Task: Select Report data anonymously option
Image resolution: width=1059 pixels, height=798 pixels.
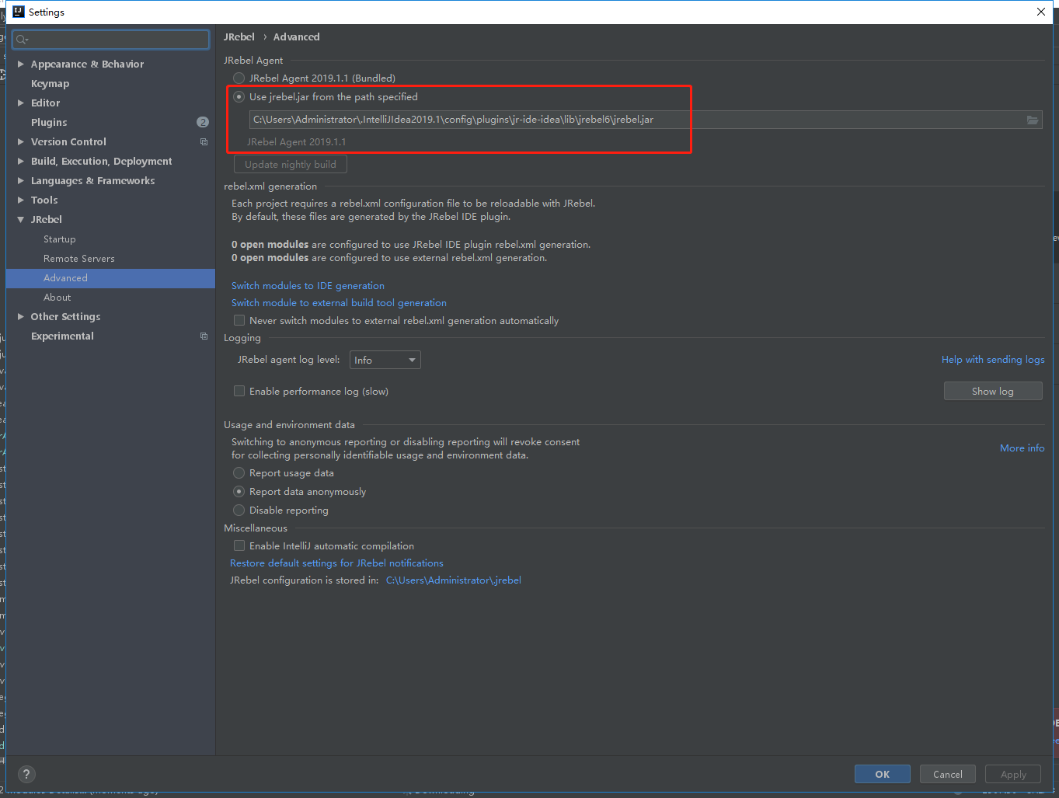Action: [239, 491]
